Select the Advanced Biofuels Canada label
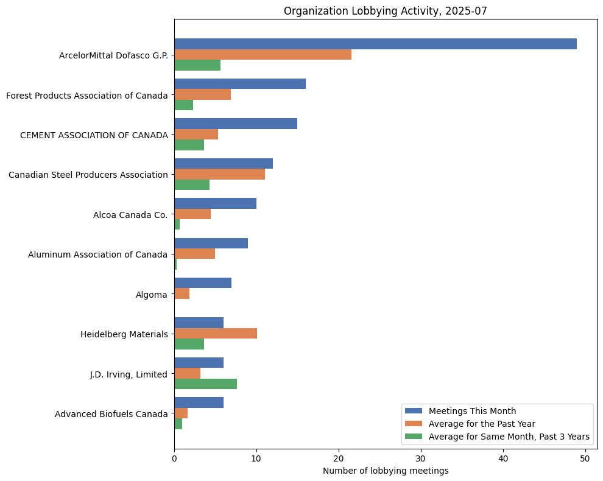 pyautogui.click(x=111, y=413)
